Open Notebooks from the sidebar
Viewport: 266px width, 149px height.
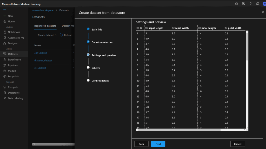(14, 32)
